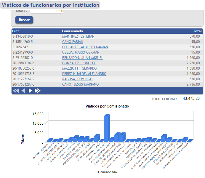Click the Cuit column header
This screenshot has width=205, height=178.
coord(16,31)
